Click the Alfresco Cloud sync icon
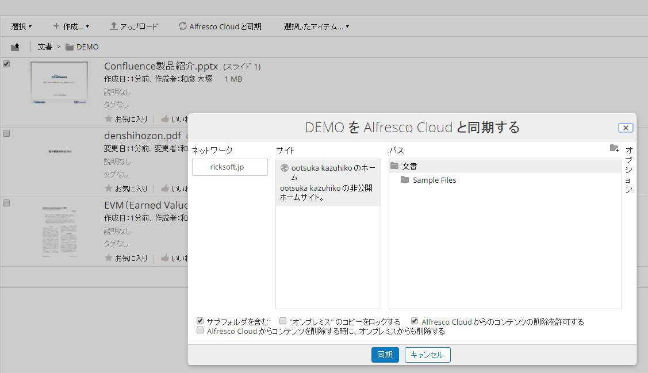The height and width of the screenshot is (373, 648). (x=183, y=26)
